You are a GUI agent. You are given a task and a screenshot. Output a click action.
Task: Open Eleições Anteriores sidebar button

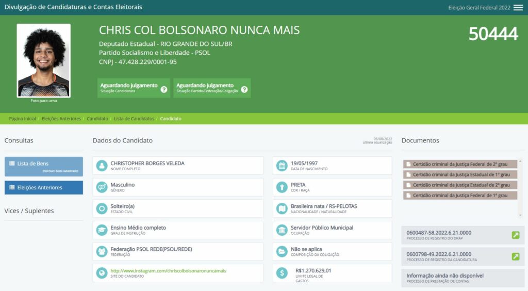pos(44,188)
